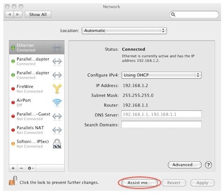Open the Location dropdown
Image resolution: width=222 pixels, height=195 pixels.
(x=124, y=30)
